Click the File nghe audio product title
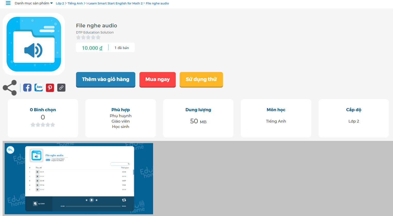This screenshot has height=216, width=393. [97, 26]
